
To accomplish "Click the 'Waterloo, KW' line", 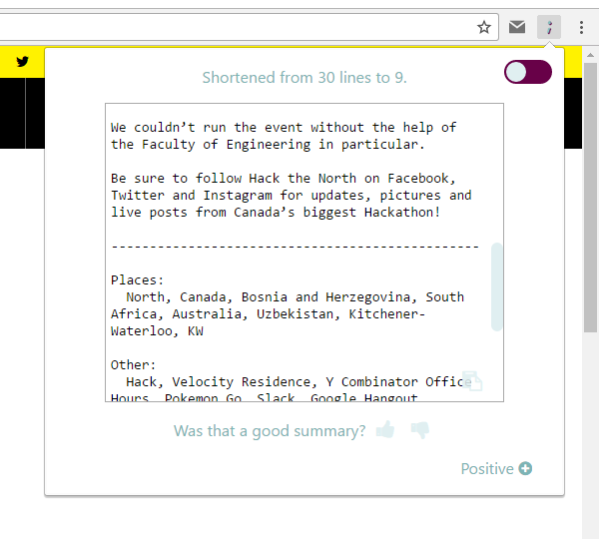I will point(157,330).
